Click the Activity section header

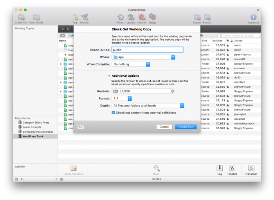[20, 167]
